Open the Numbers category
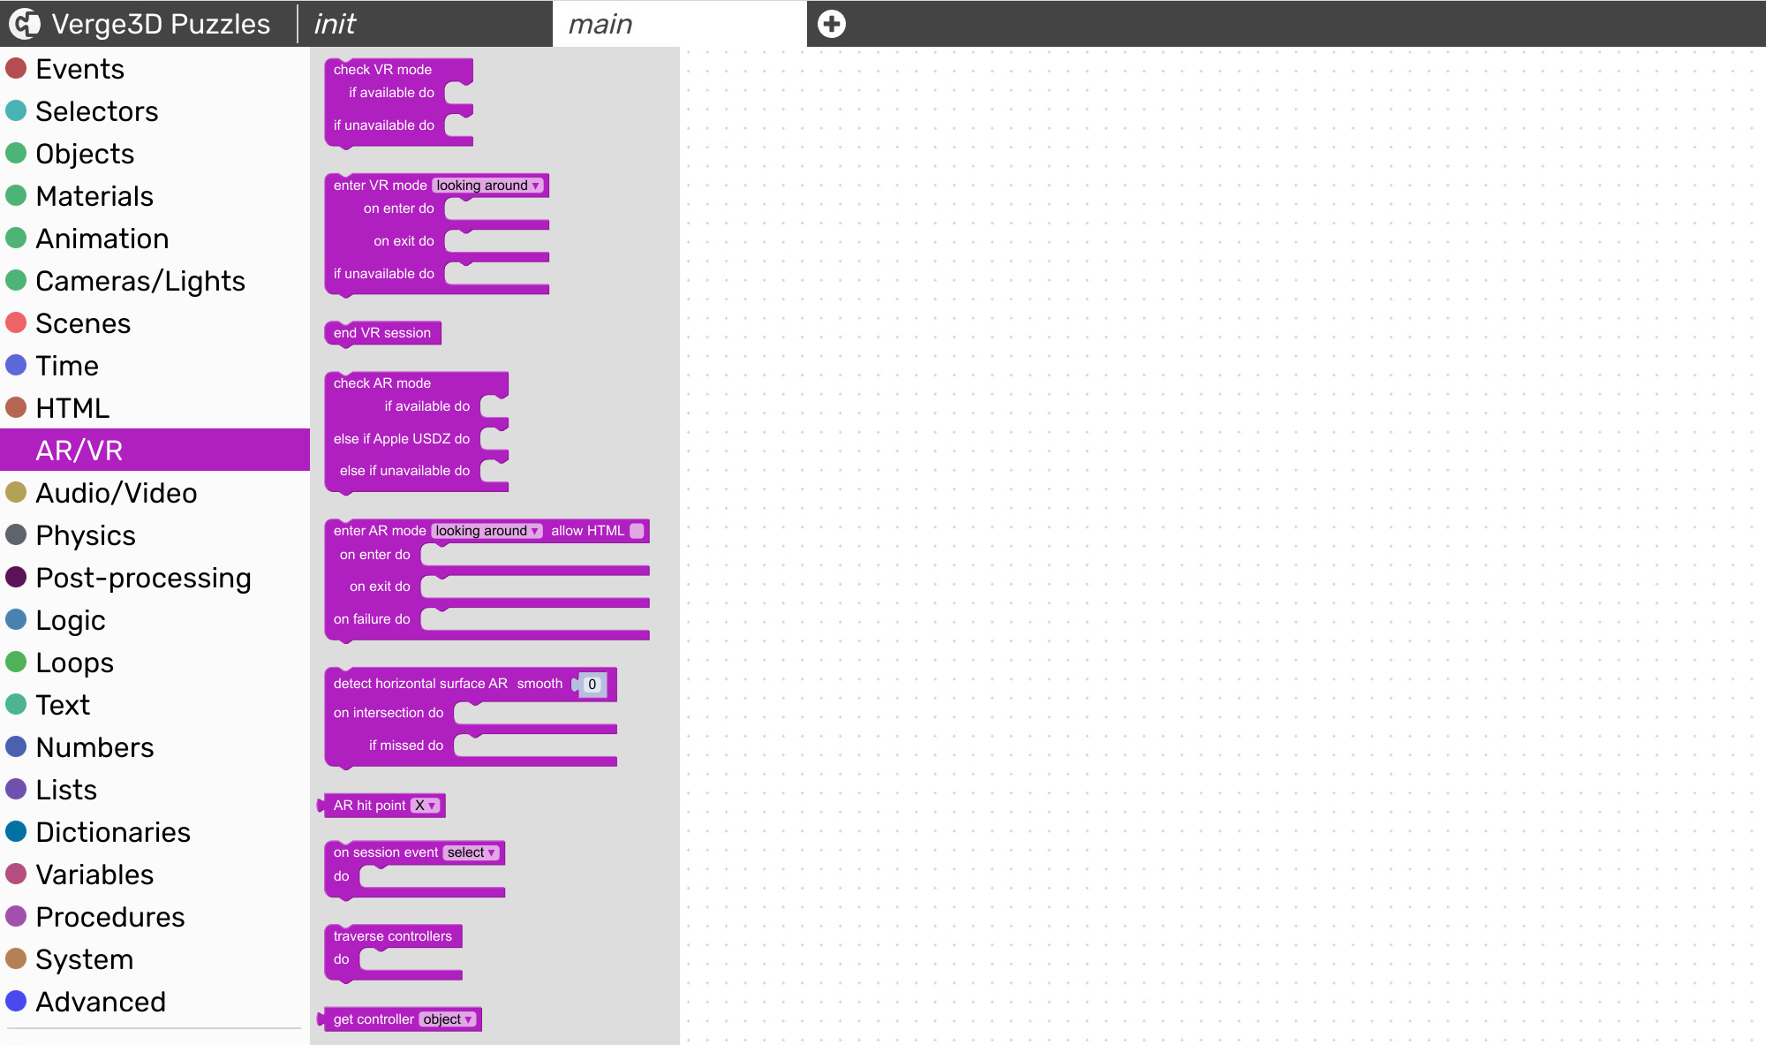The image size is (1766, 1045). (x=155, y=747)
